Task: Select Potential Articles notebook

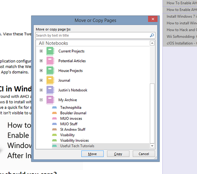Action: click(x=72, y=61)
